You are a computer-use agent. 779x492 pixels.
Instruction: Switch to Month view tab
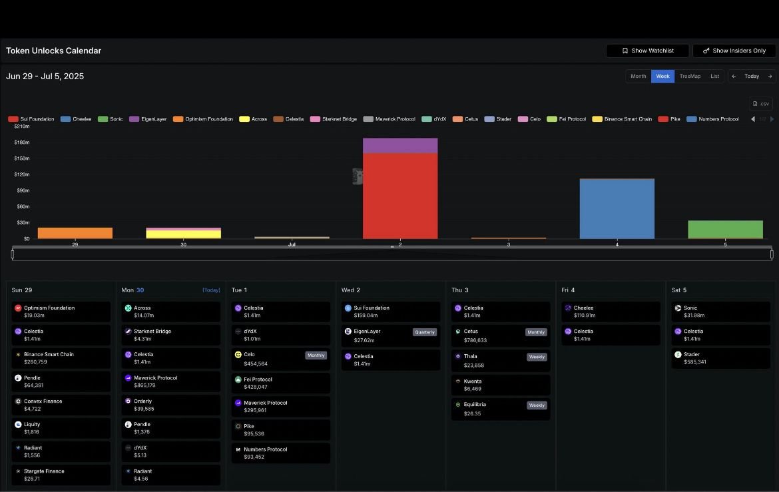click(x=638, y=76)
